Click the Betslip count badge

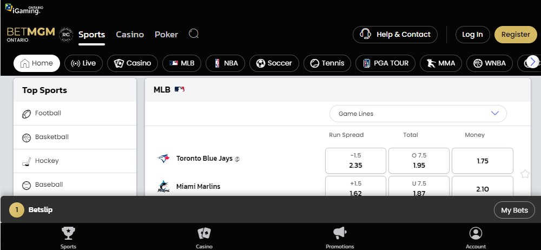coord(17,209)
